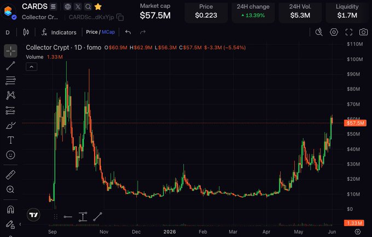The image size is (372, 237).
Task: Open the emoji sticker tool
Action: (10, 155)
